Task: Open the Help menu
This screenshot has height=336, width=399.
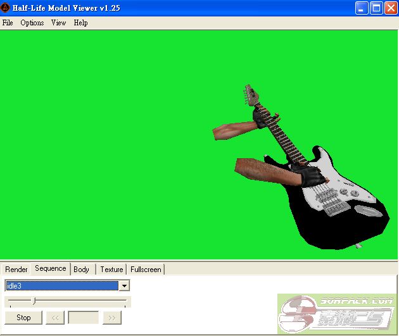Action: (80, 23)
